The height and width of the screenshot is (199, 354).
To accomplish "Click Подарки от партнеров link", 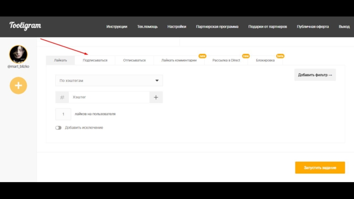I will (x=268, y=27).
